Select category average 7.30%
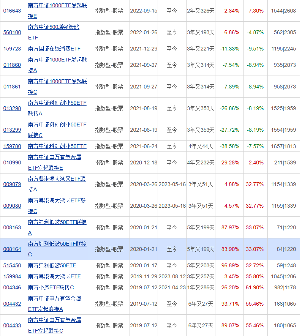 256,11
